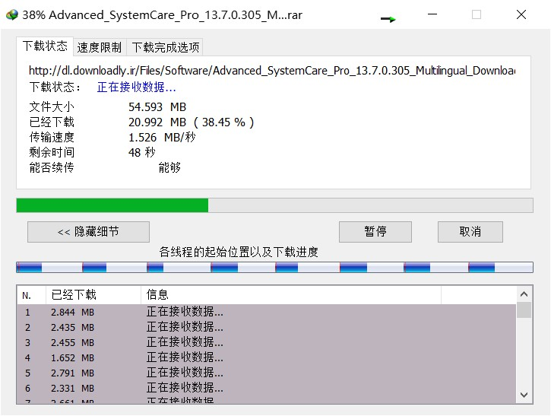The width and height of the screenshot is (551, 416).
Task: Click the 剩余时间 label
Action: point(52,152)
